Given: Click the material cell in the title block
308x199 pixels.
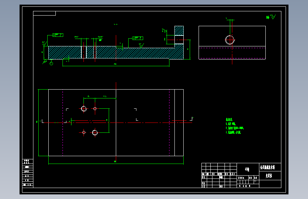Looking at the screenshot, I should point(248,169).
